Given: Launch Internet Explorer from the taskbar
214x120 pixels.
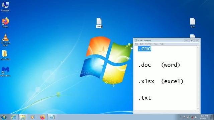Looking at the screenshot, I should (14, 117).
